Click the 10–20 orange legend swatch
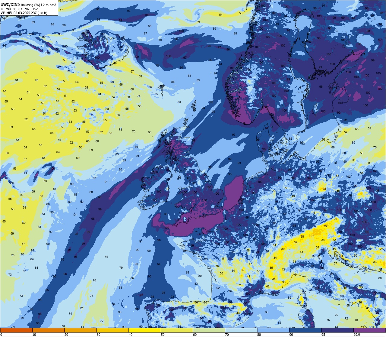Screen dimensions: 386x337 48,330
